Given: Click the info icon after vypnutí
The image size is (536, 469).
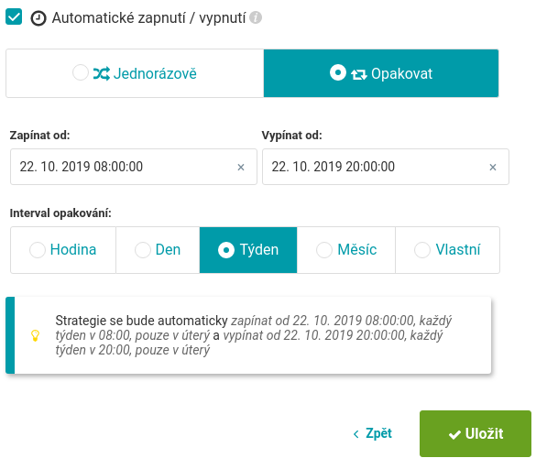Looking at the screenshot, I should pos(256,17).
